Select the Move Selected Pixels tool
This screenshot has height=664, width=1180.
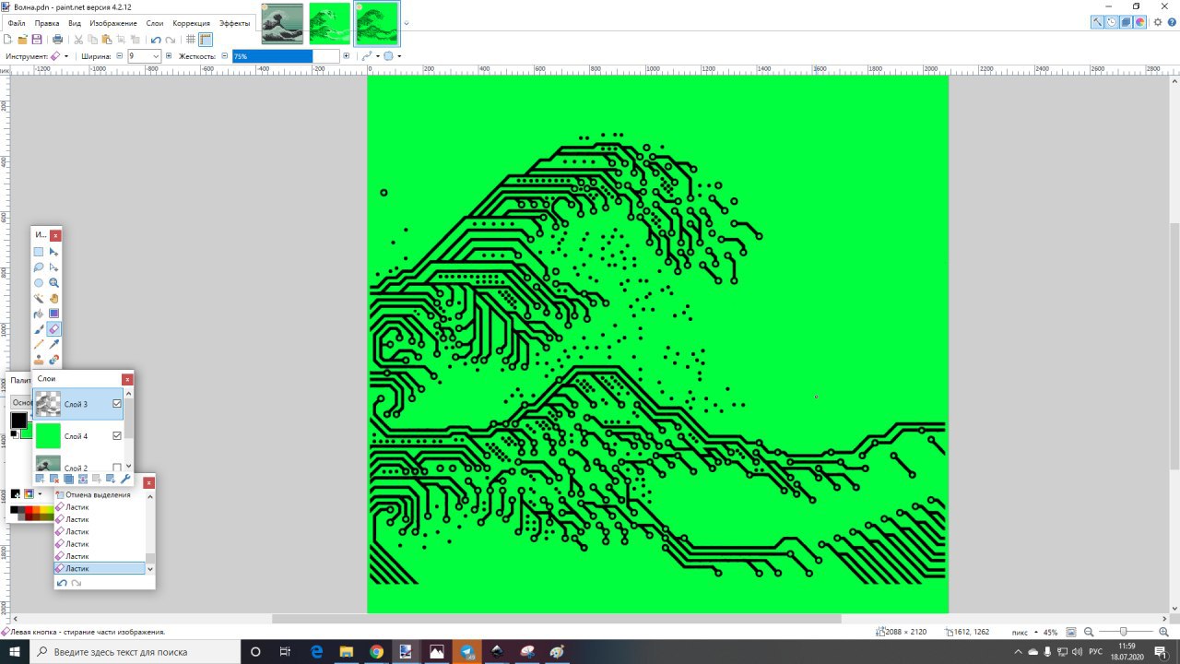(53, 252)
